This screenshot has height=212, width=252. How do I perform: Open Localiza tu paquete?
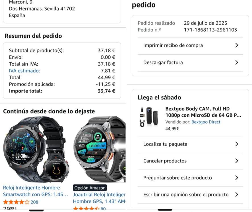[190, 144]
